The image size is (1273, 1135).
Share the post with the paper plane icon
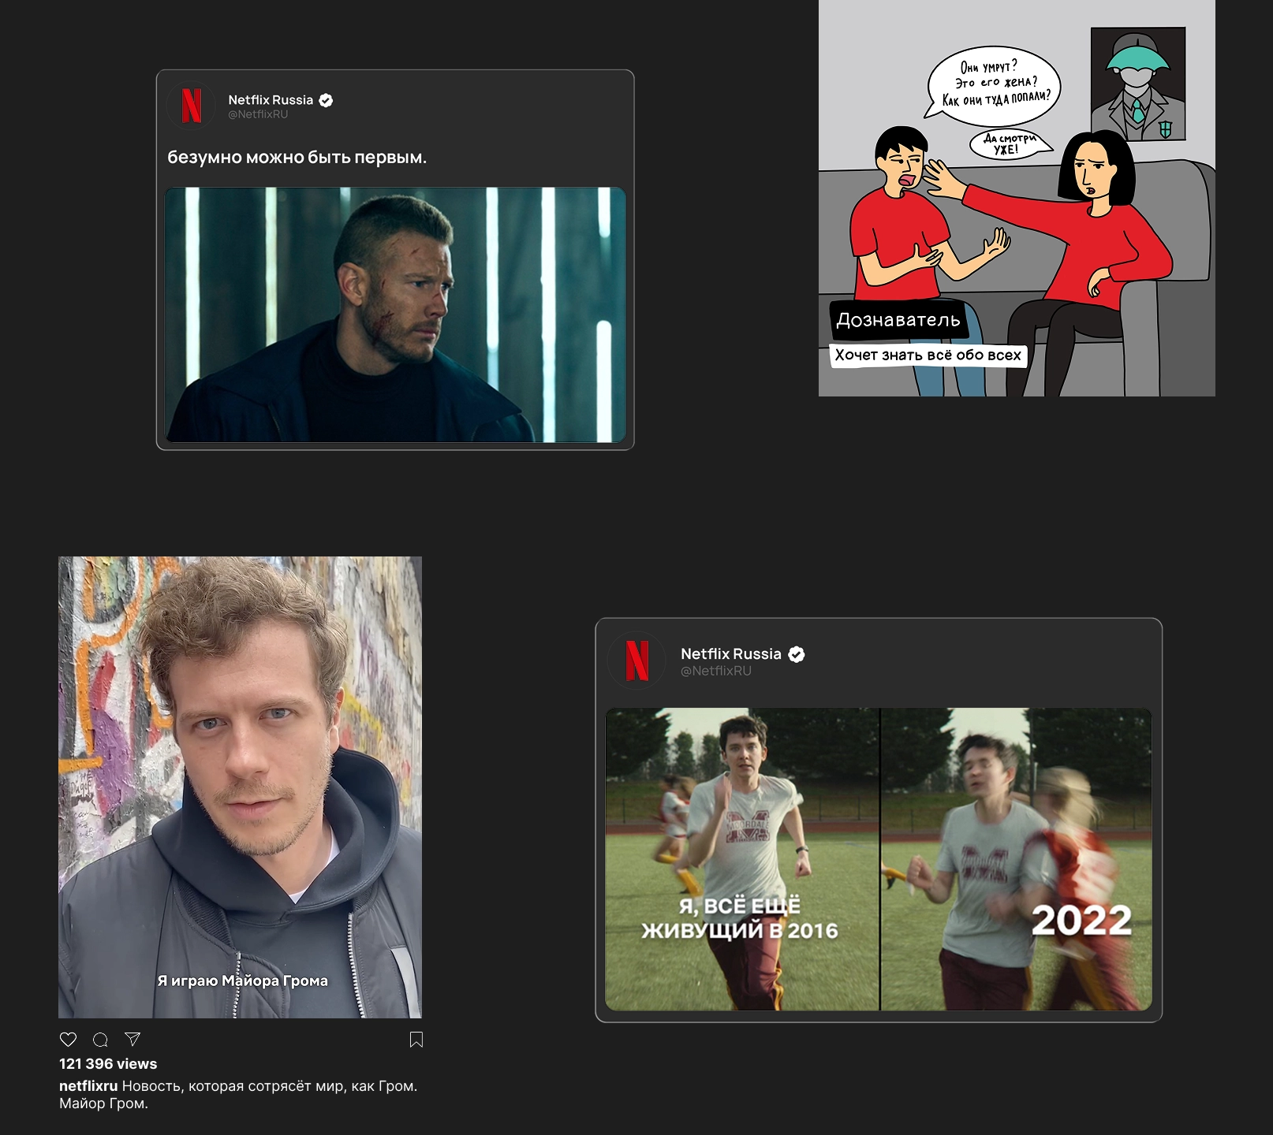tap(133, 1040)
